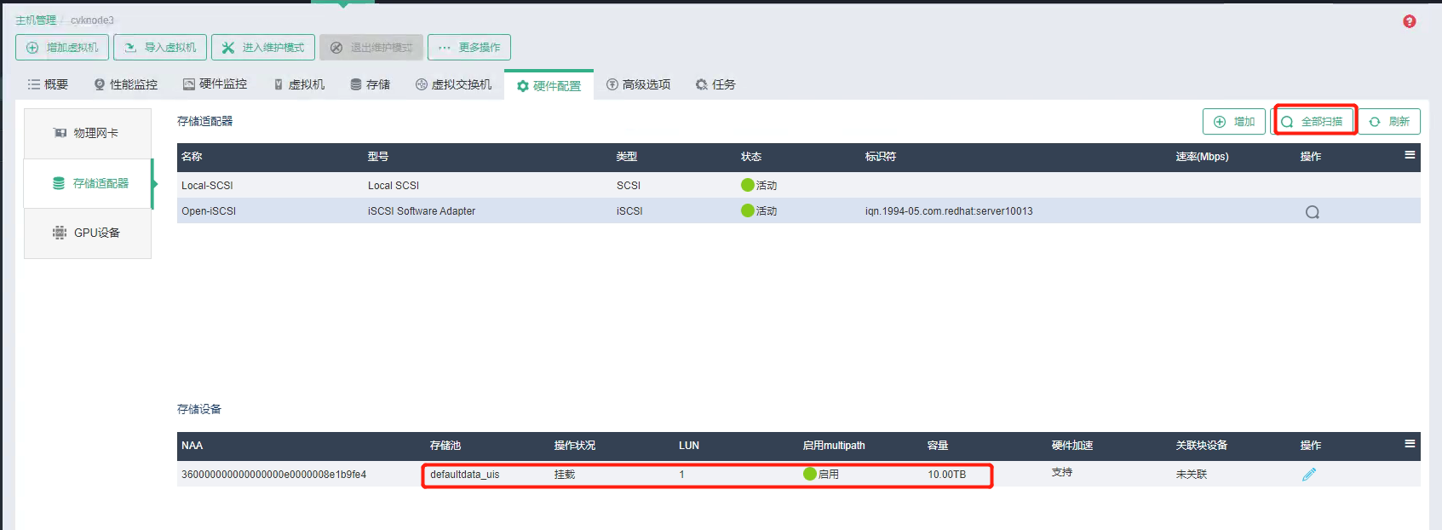The height and width of the screenshot is (530, 1442).
Task: Click the 关联块设备 column header
Action: coord(1202,446)
